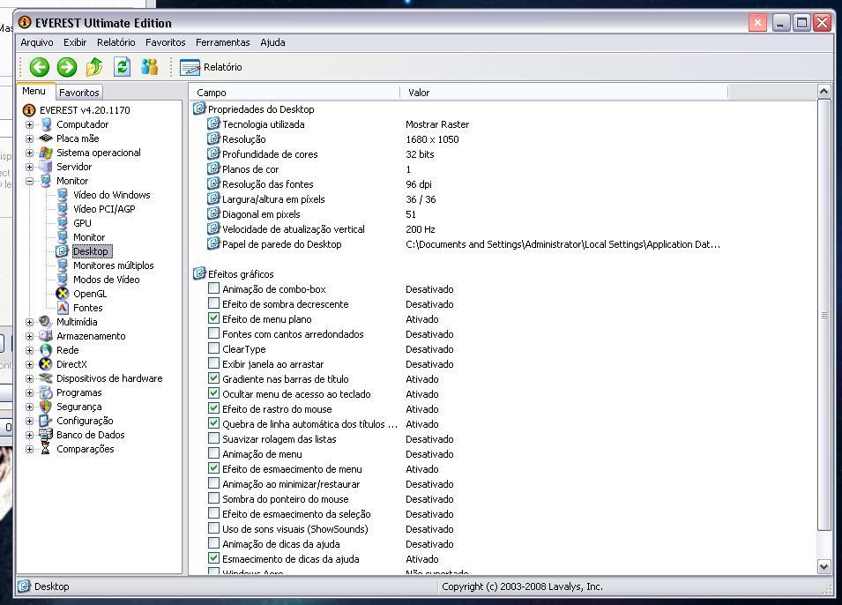Select Modos de Vídeo tree item
The image size is (842, 605).
(x=107, y=280)
